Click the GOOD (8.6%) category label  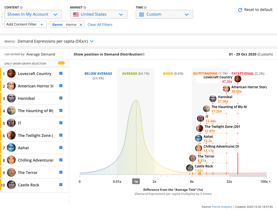pos(173,74)
